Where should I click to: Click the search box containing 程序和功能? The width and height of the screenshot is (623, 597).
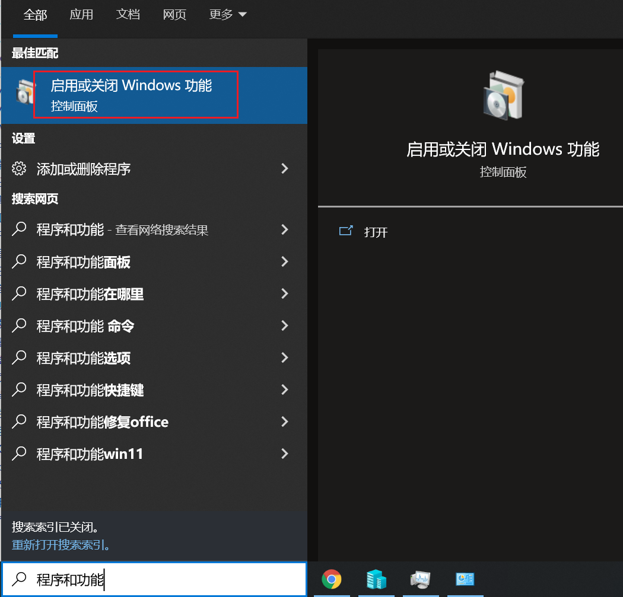[x=154, y=579]
